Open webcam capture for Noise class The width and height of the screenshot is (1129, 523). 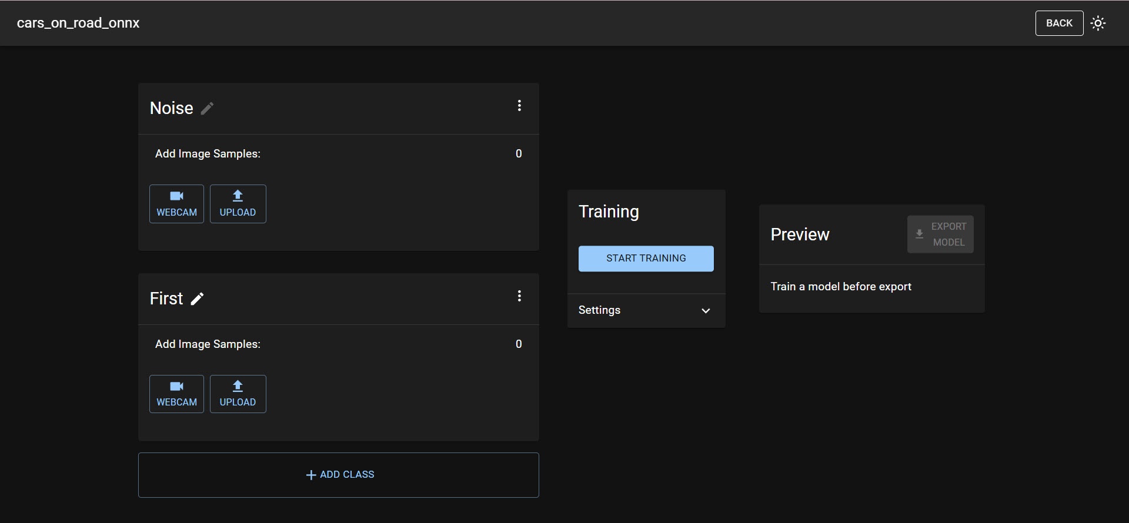click(176, 204)
